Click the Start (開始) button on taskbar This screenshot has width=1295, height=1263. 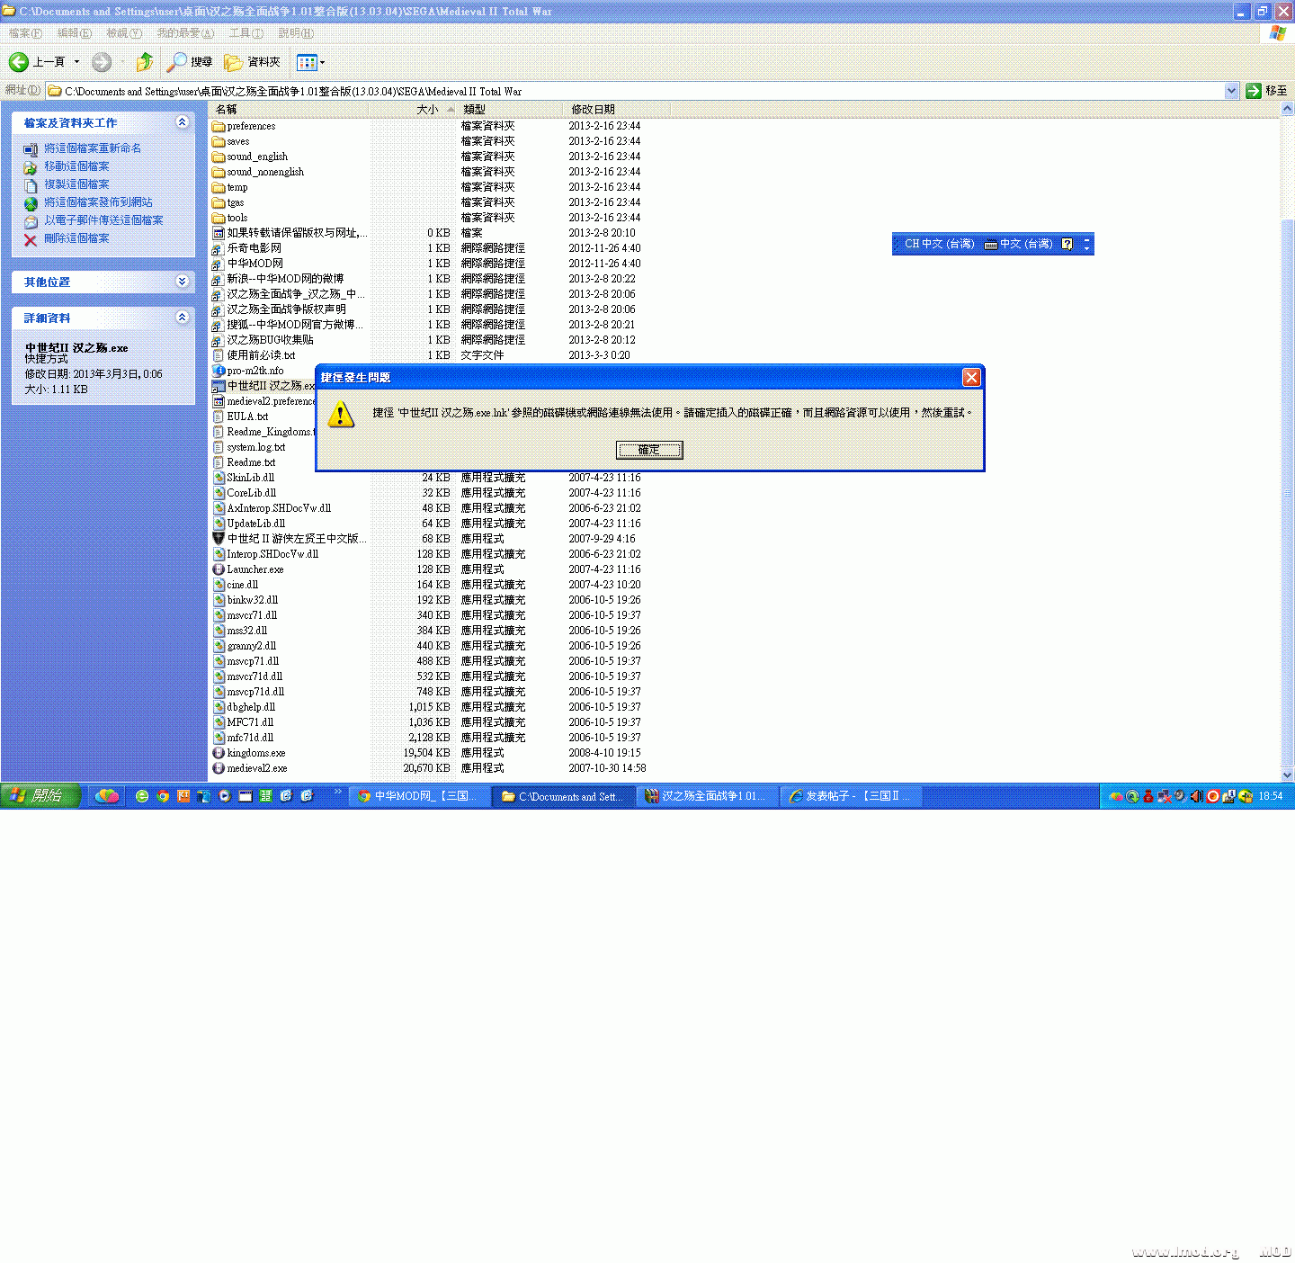(40, 796)
